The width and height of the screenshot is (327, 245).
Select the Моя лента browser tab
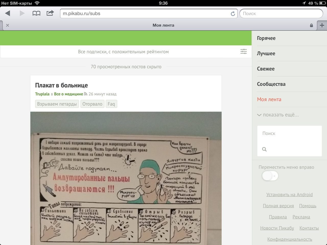163,25
